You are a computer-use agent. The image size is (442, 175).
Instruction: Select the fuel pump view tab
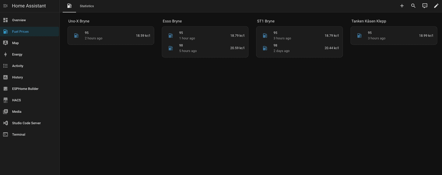[69, 6]
